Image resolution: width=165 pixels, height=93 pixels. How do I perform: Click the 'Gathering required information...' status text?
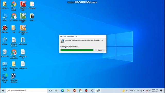click(69, 47)
